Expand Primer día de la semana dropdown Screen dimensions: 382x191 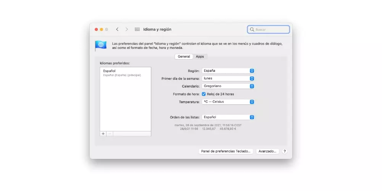[228, 78]
